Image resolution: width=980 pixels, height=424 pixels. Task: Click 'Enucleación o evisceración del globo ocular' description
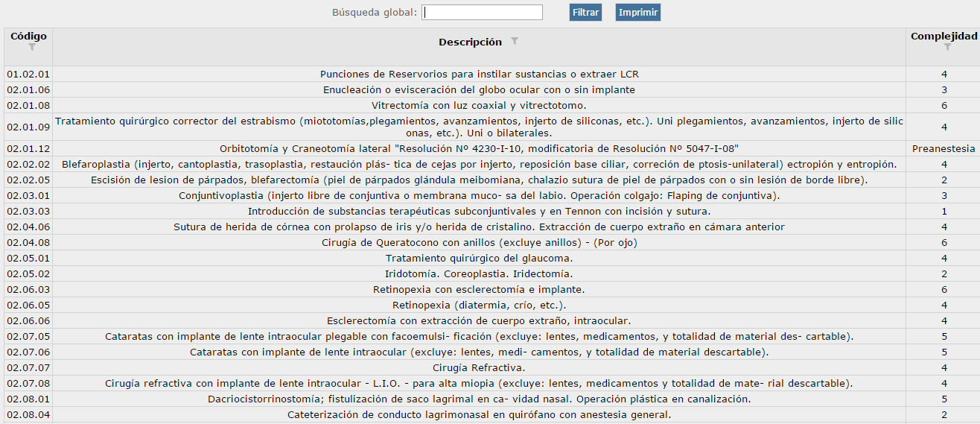[480, 90]
